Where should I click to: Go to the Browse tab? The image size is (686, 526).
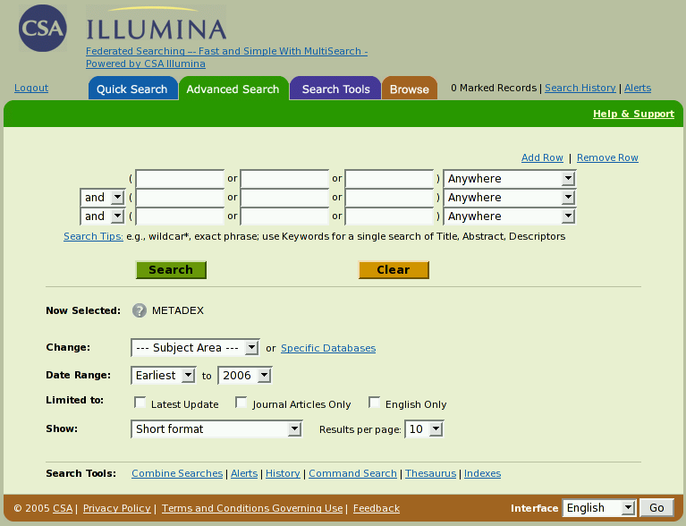pos(410,89)
